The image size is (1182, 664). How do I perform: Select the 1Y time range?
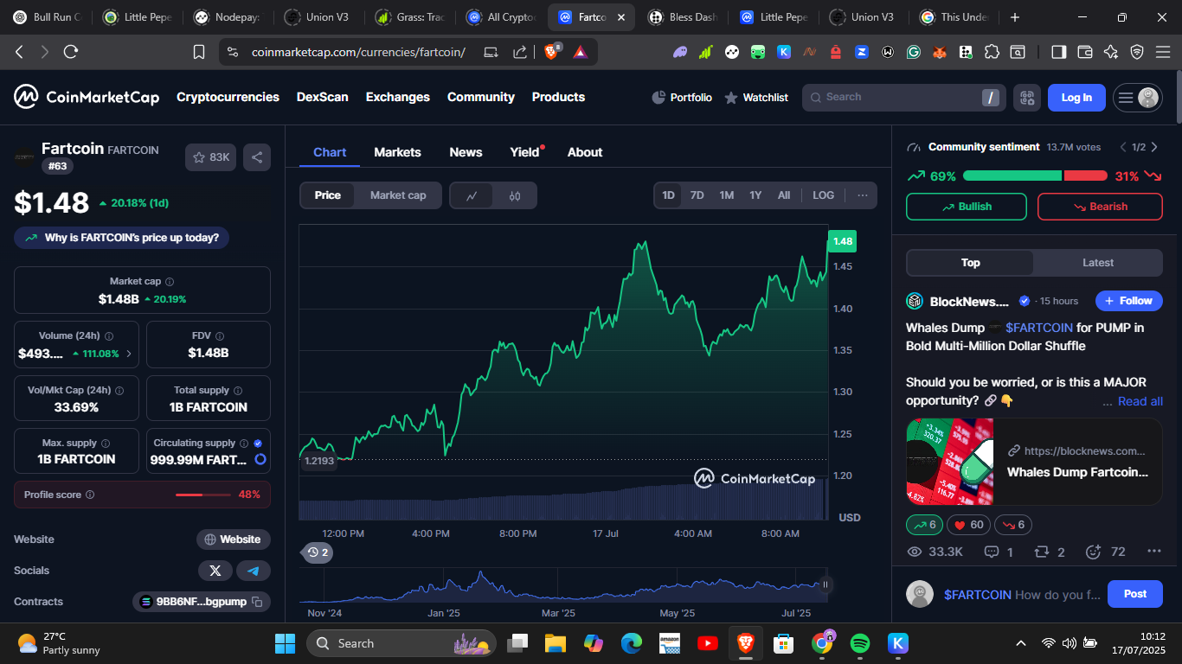[x=755, y=195]
